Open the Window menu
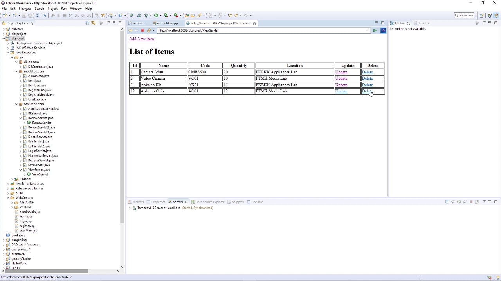Image resolution: width=501 pixels, height=281 pixels. (x=76, y=9)
